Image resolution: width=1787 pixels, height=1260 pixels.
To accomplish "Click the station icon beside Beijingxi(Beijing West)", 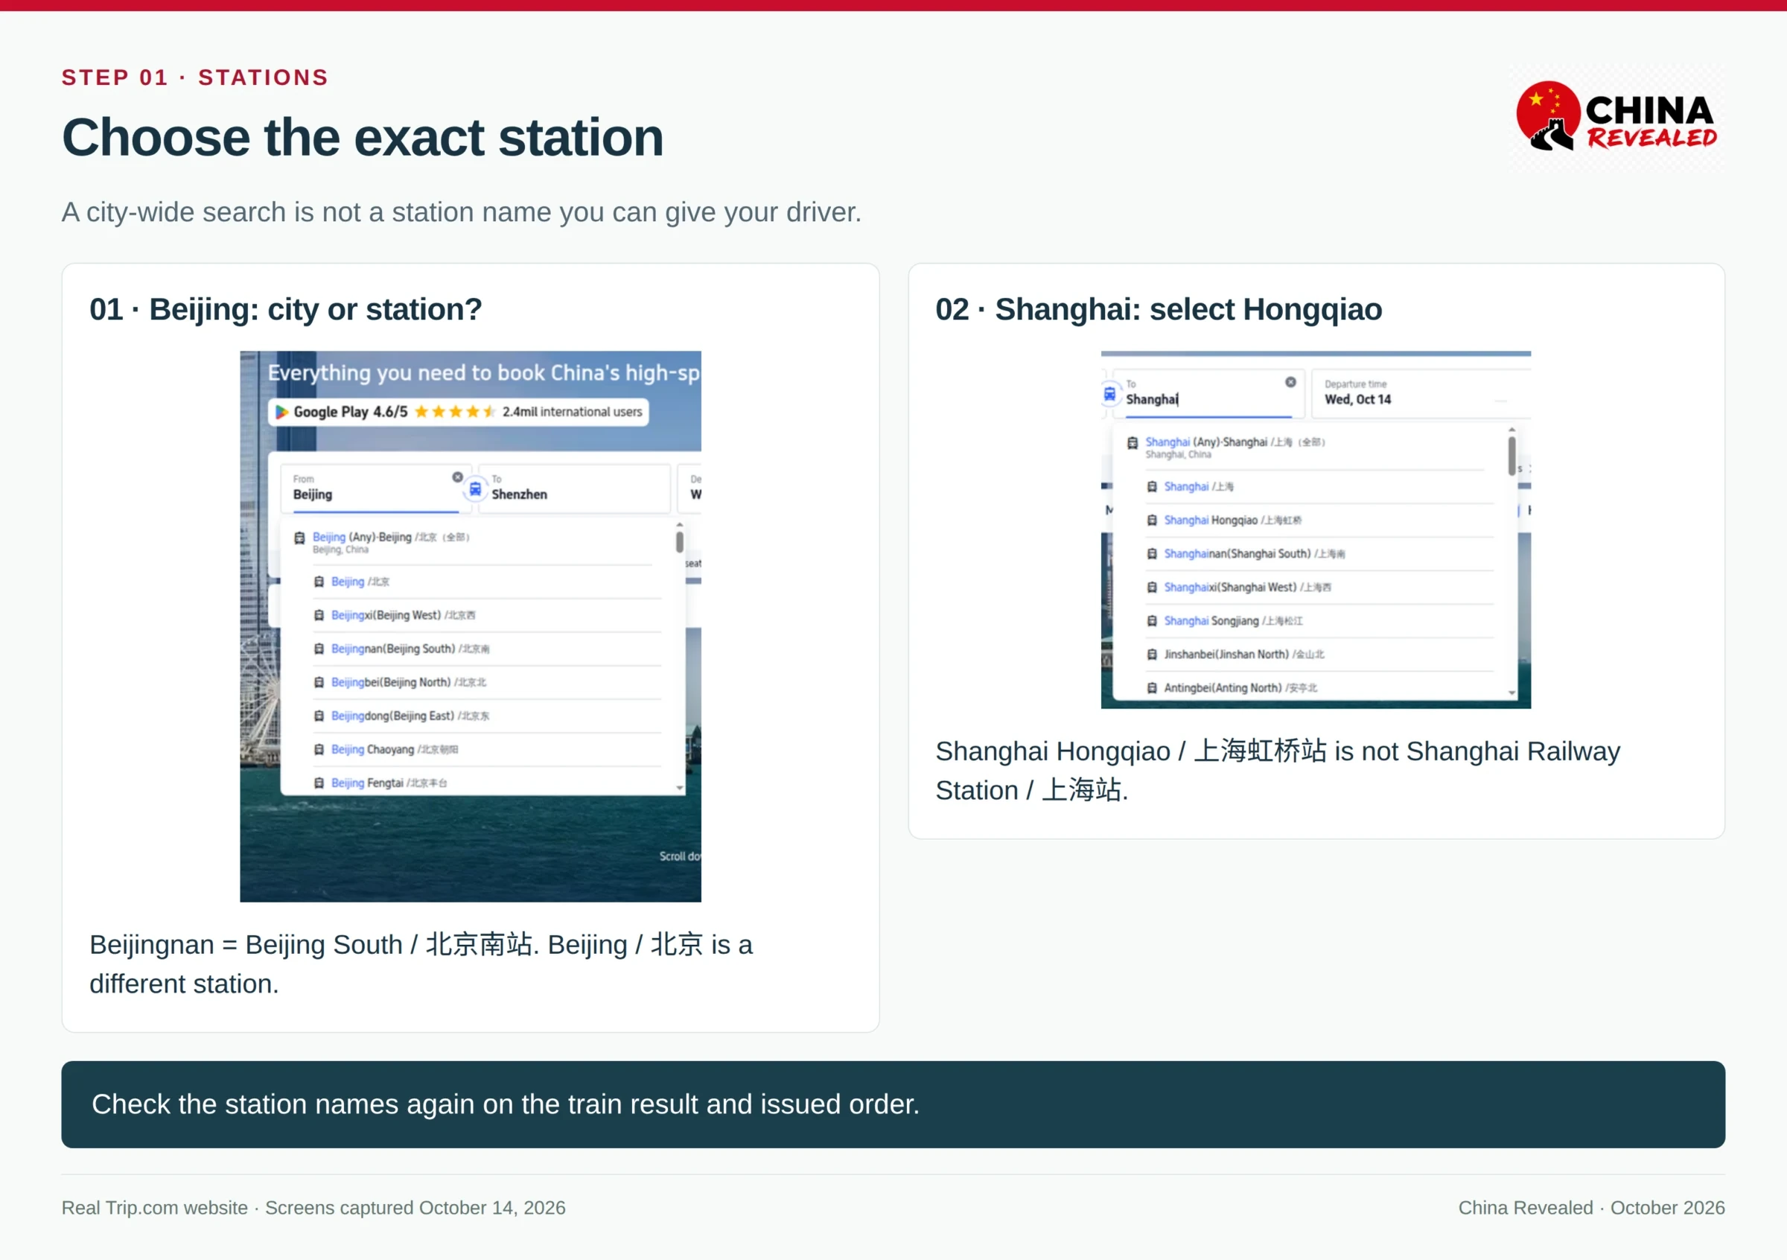I will coord(319,616).
